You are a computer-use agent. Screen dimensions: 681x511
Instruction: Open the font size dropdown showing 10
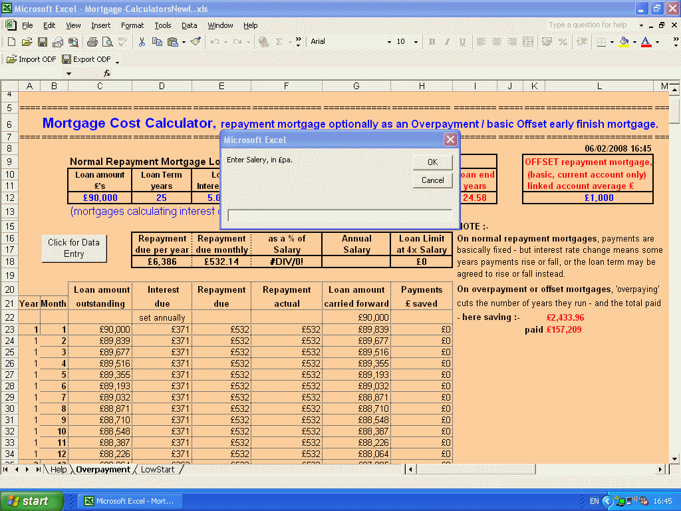(416, 42)
